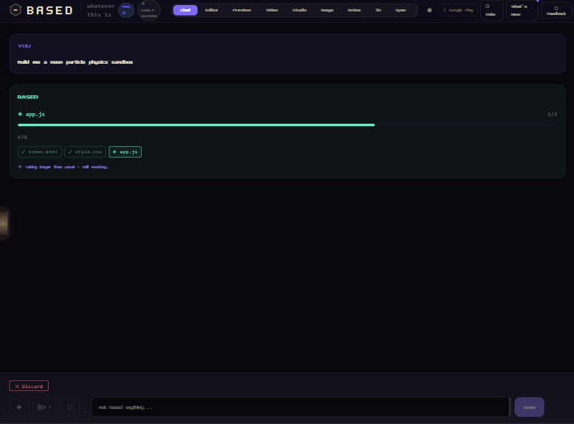
Task: Focus the Ask based anything input field
Action: point(300,407)
